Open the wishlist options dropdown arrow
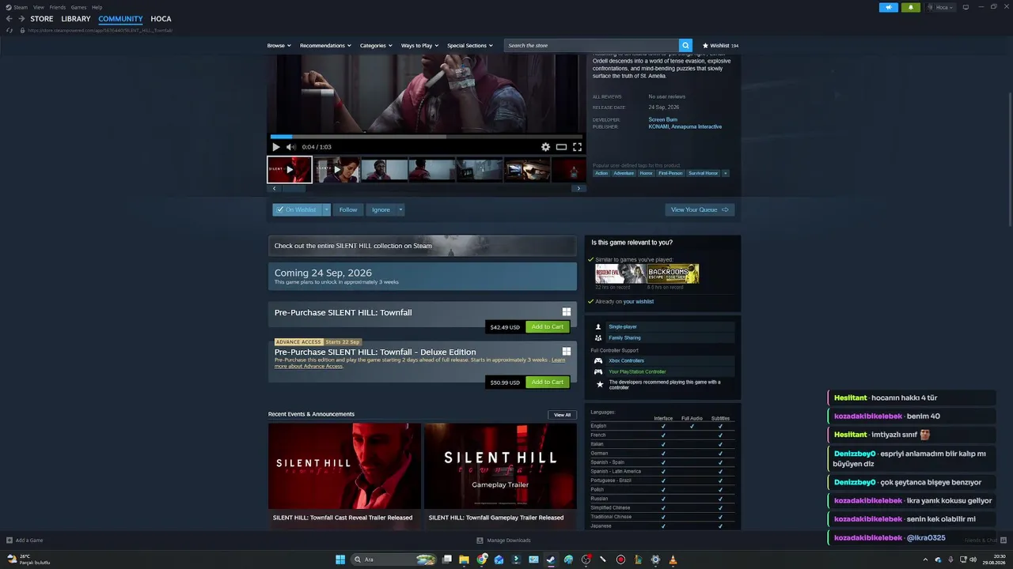1013x569 pixels. (x=327, y=209)
